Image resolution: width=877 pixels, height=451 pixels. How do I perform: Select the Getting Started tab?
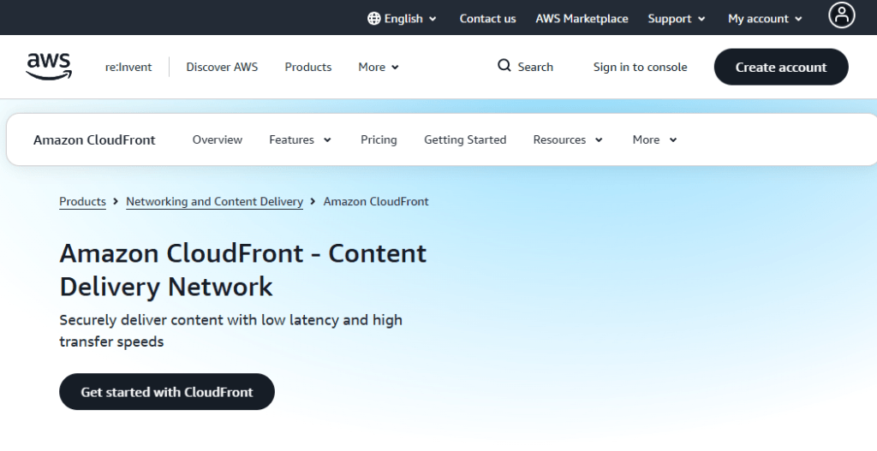pyautogui.click(x=465, y=139)
